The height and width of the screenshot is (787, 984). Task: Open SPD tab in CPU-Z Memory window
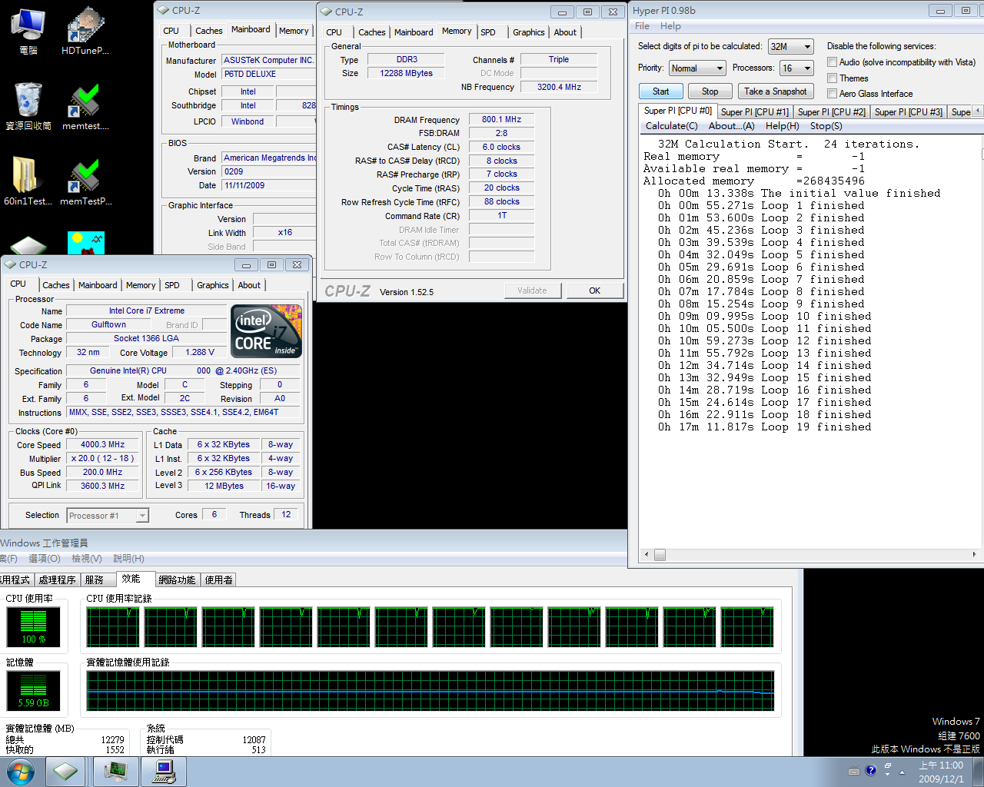pos(488,32)
